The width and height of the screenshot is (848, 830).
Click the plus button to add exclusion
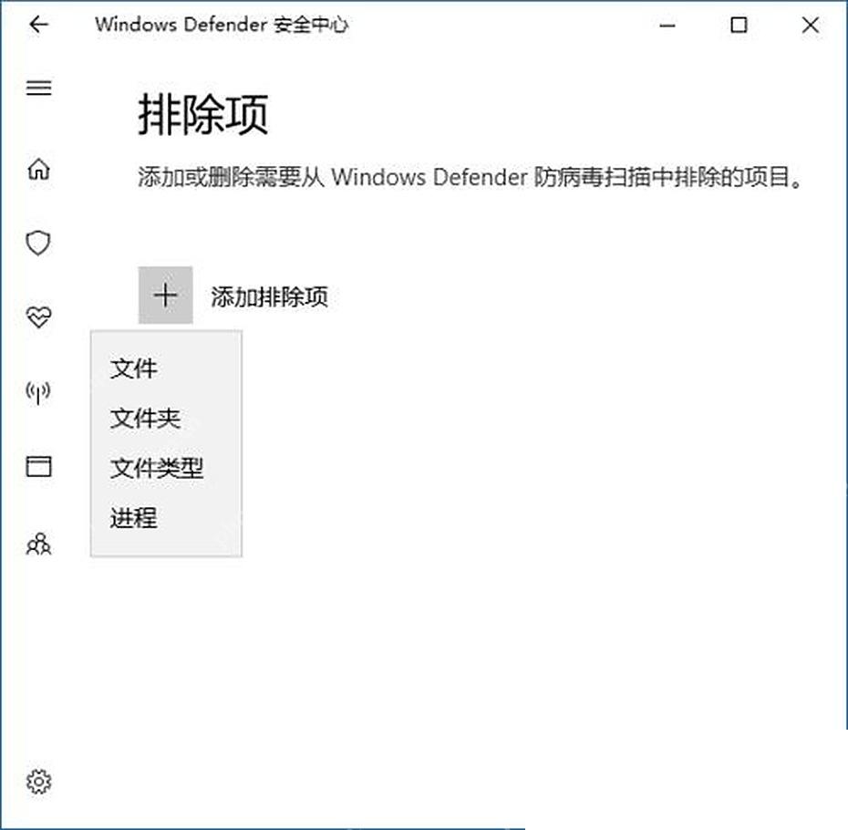(x=165, y=295)
